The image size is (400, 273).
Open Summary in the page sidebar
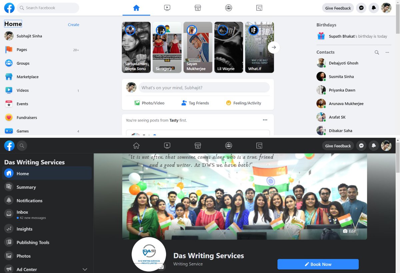[47, 187]
